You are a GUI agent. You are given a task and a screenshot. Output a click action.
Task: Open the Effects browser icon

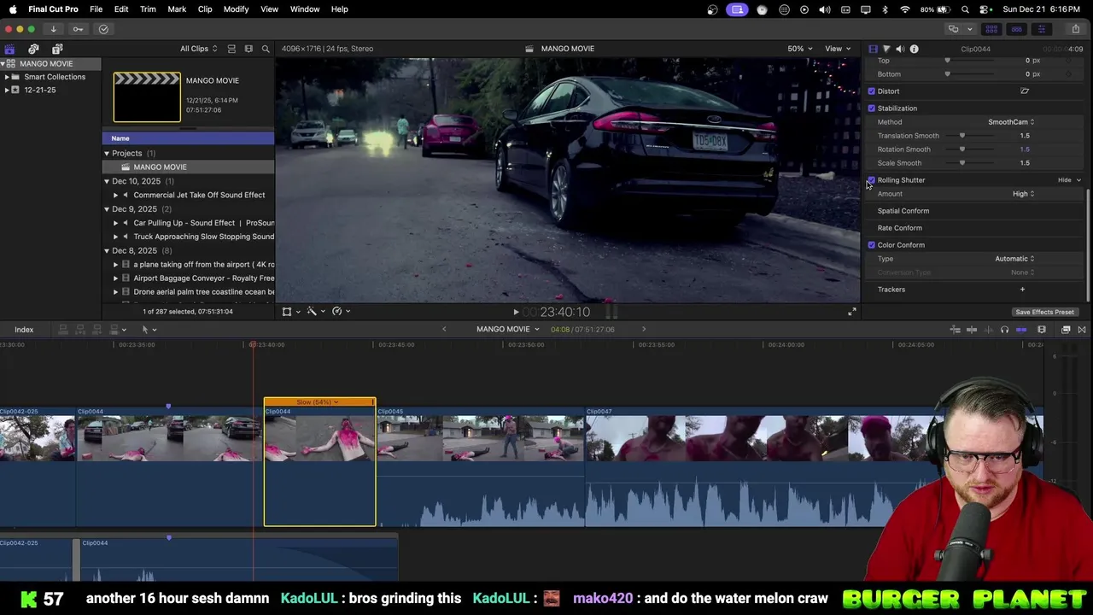(x=1066, y=330)
